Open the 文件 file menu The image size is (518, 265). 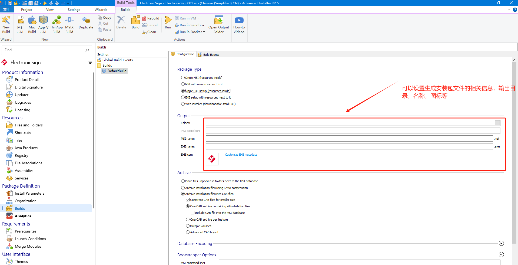(x=7, y=10)
